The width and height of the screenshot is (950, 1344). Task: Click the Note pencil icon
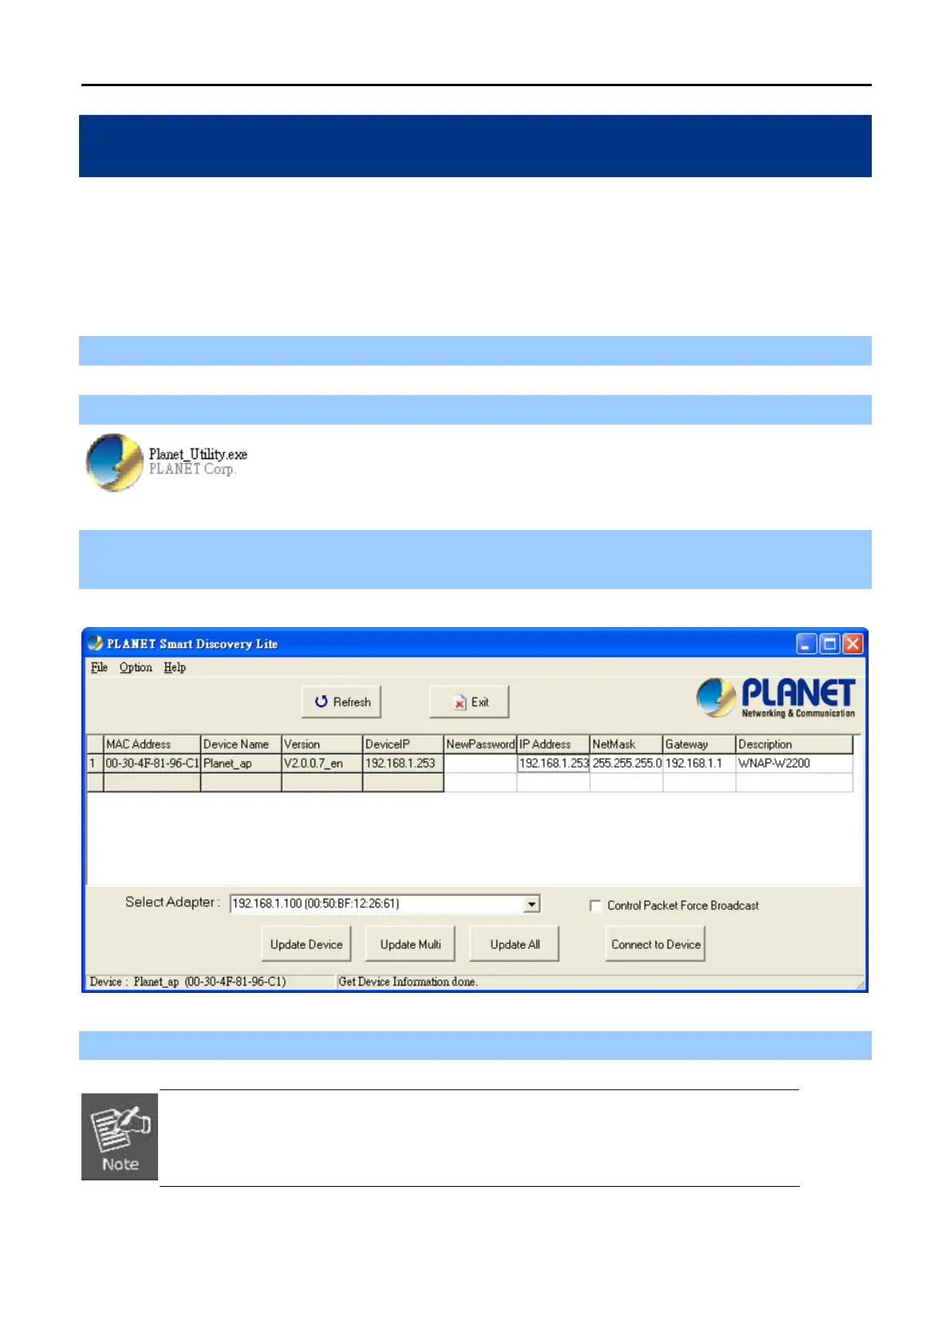[120, 1136]
